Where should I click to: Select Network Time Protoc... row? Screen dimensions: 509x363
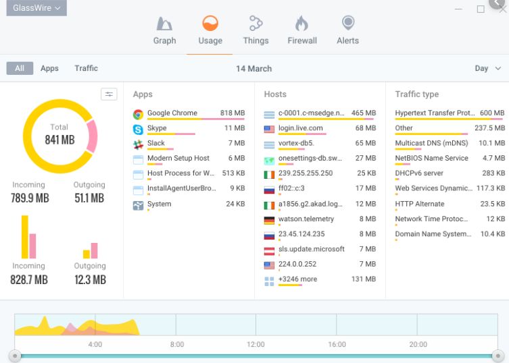pyautogui.click(x=450, y=220)
